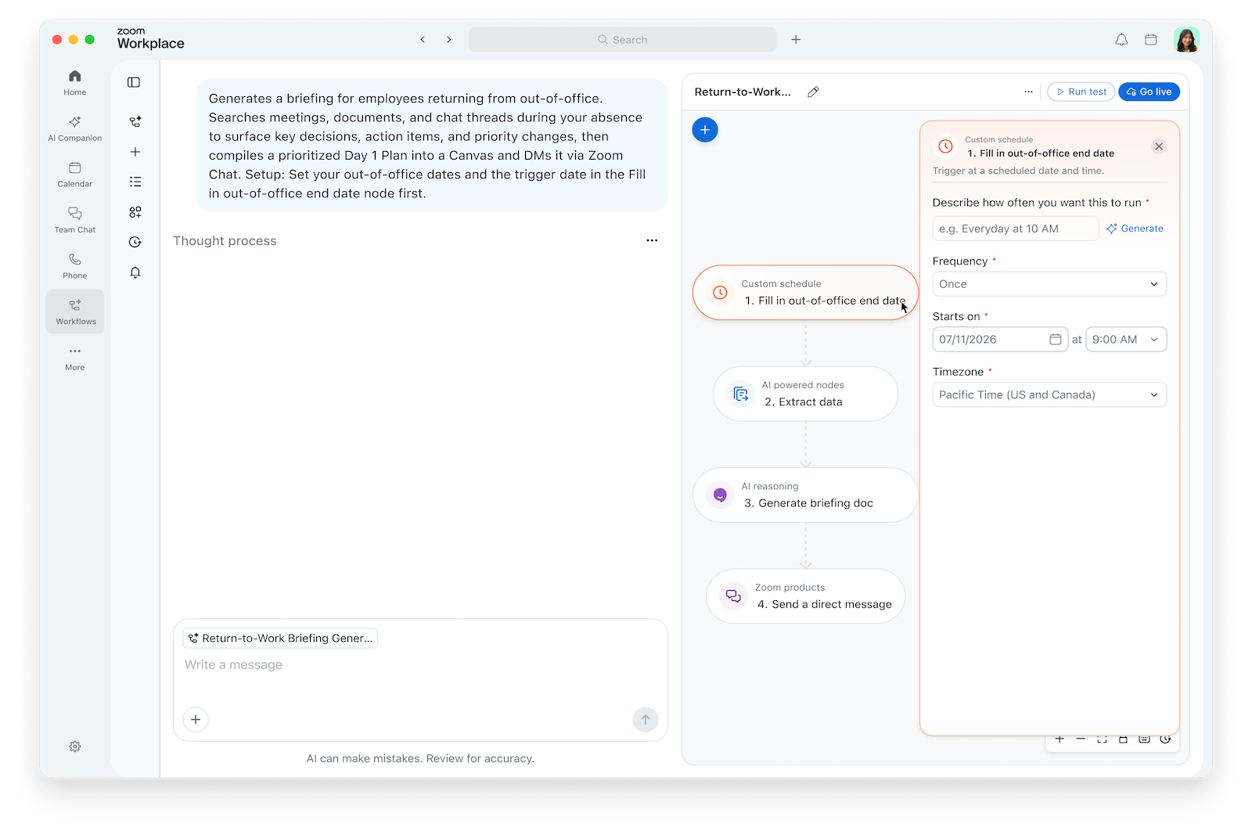
Task: Click the Starts on date field
Action: [1000, 340]
